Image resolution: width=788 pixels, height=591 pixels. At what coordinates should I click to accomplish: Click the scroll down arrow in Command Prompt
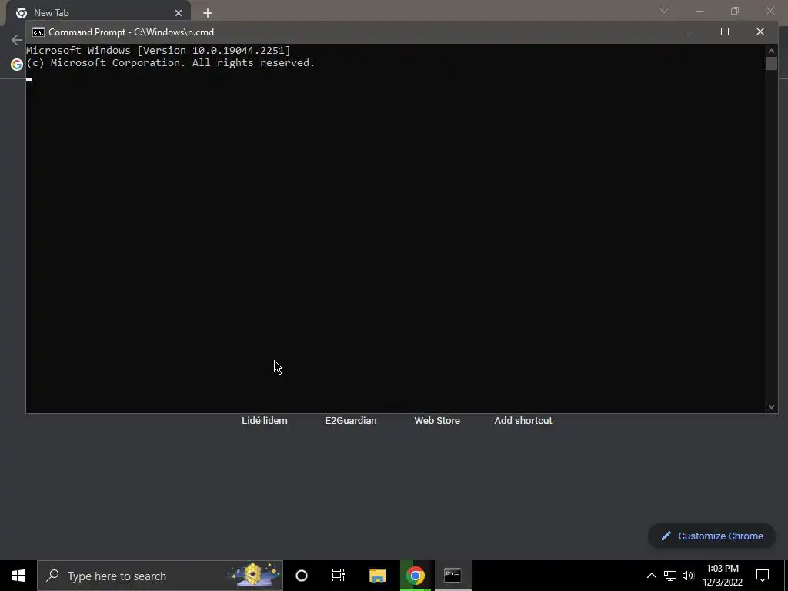(x=771, y=407)
